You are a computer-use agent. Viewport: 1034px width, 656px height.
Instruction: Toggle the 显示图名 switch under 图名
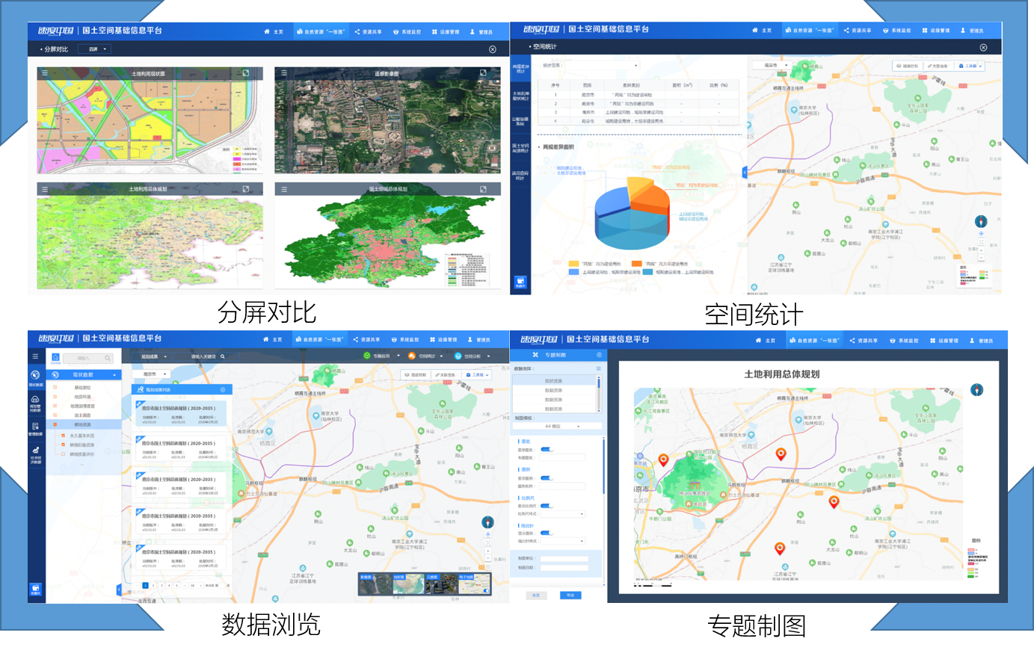pyautogui.click(x=547, y=450)
